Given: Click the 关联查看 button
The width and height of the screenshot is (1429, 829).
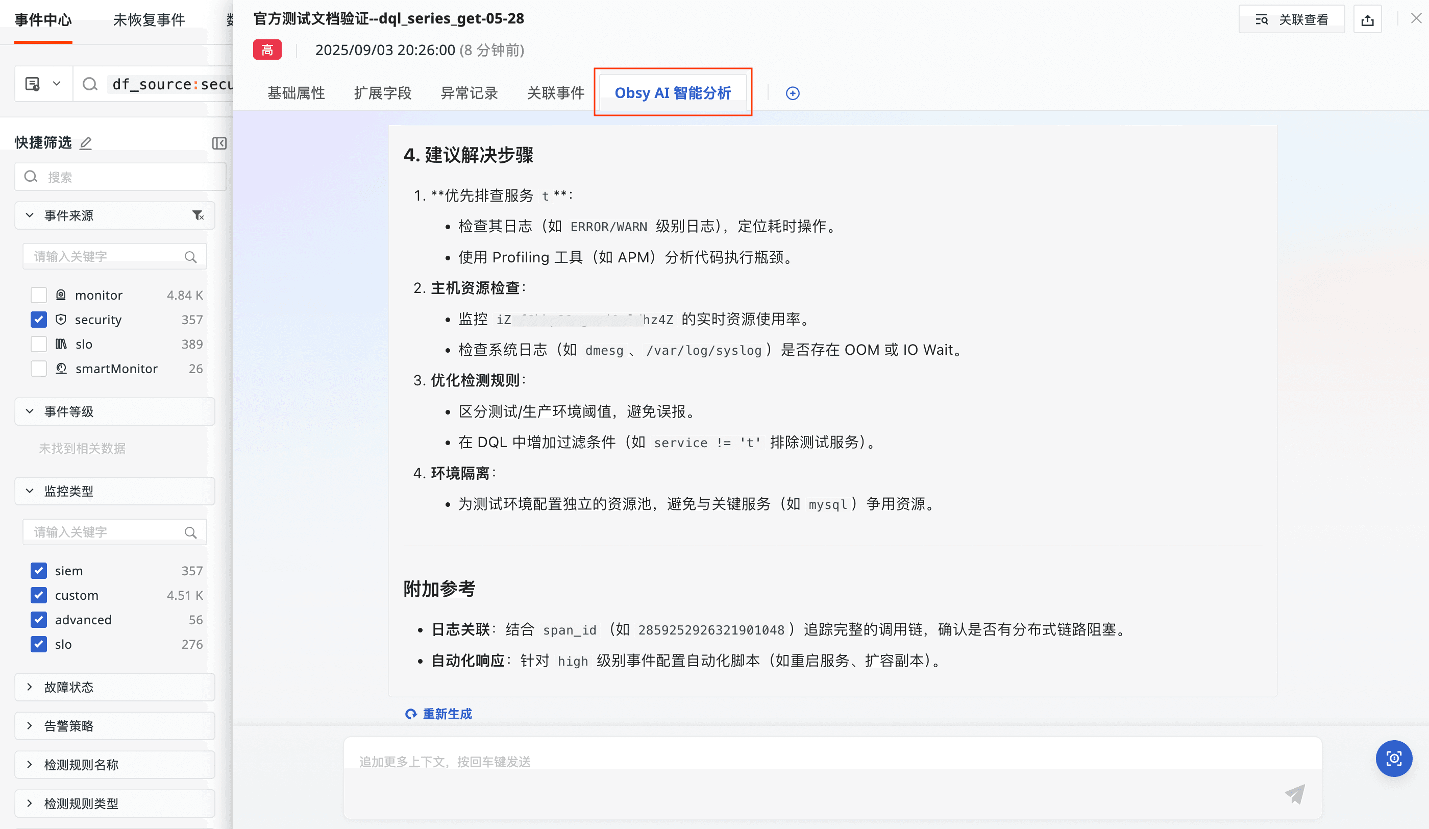Looking at the screenshot, I should 1292,20.
